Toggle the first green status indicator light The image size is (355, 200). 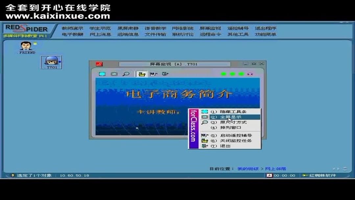pos(223,74)
